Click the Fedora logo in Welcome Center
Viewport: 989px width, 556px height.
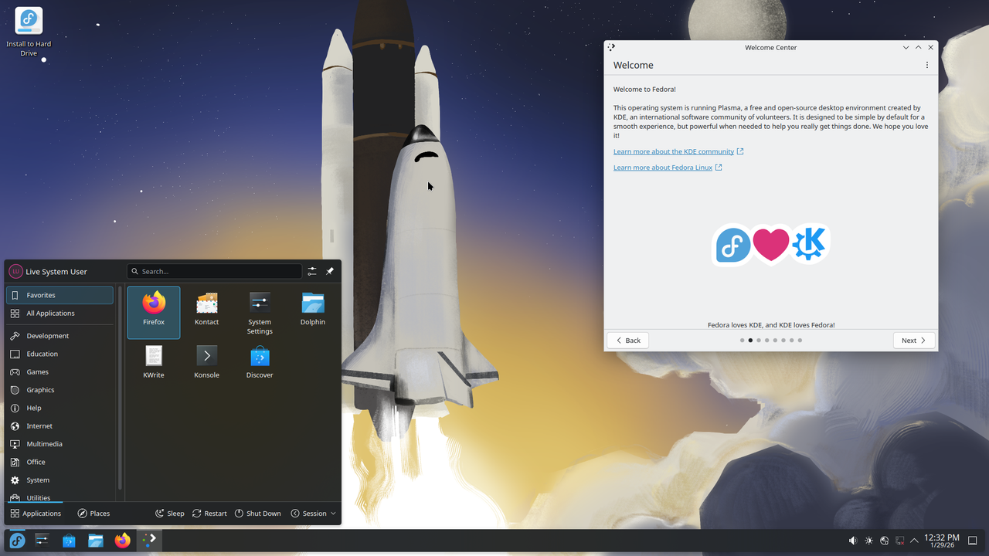[732, 245]
